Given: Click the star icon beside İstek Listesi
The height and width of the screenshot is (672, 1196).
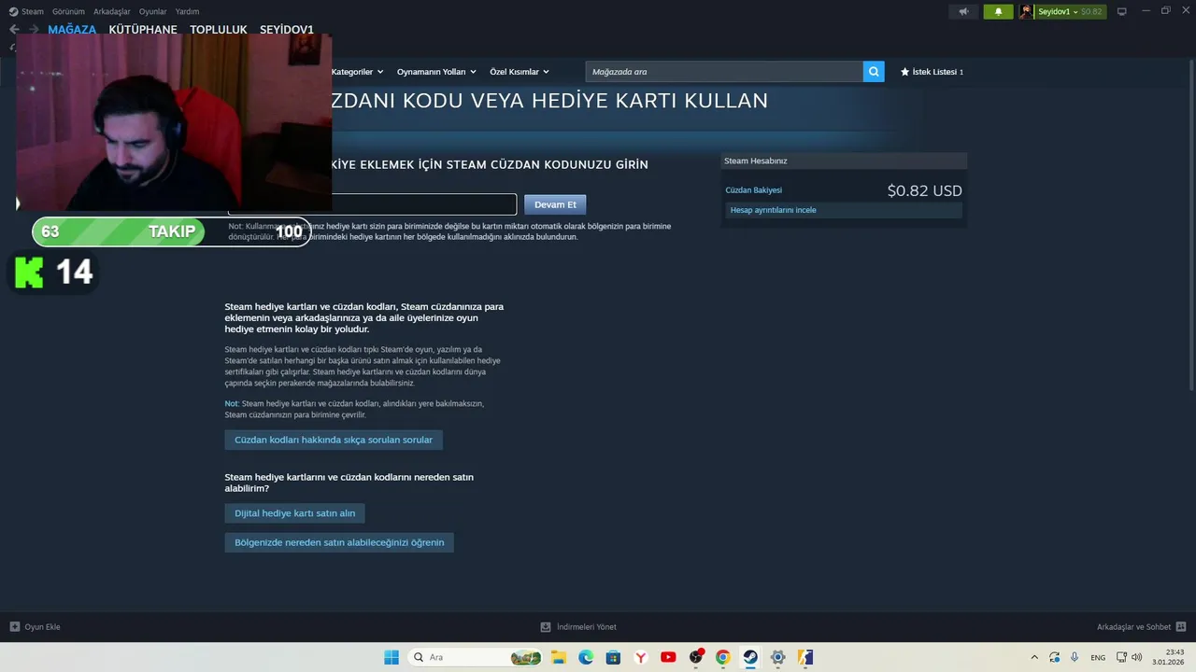Looking at the screenshot, I should coord(904,72).
